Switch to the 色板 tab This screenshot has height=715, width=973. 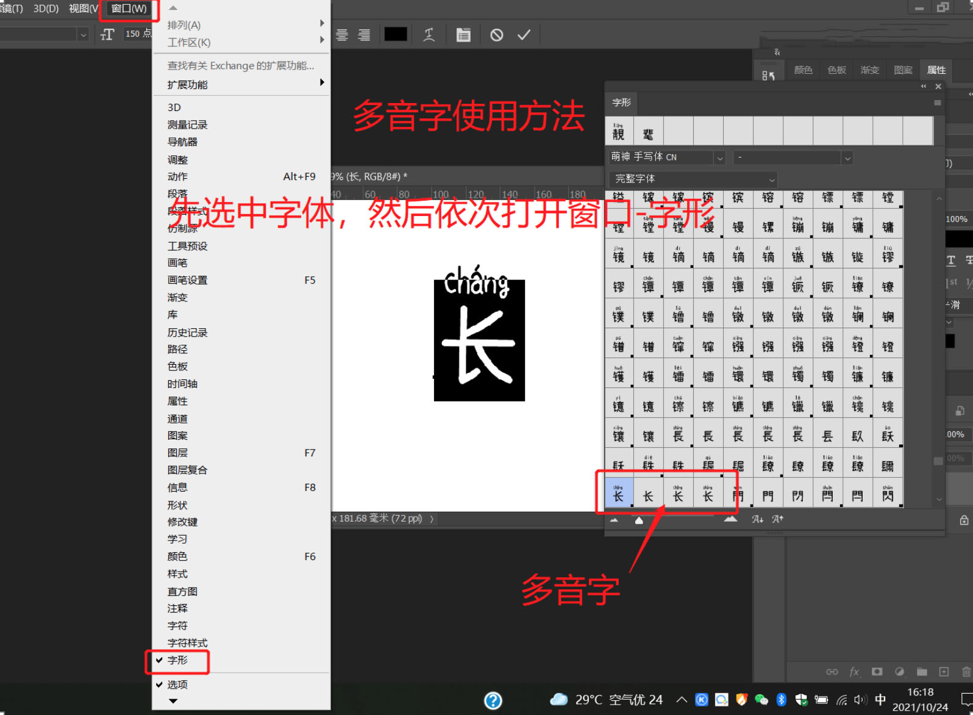[x=836, y=70]
